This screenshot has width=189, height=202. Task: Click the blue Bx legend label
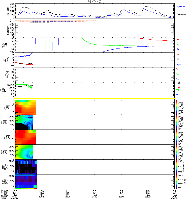point(178,49)
